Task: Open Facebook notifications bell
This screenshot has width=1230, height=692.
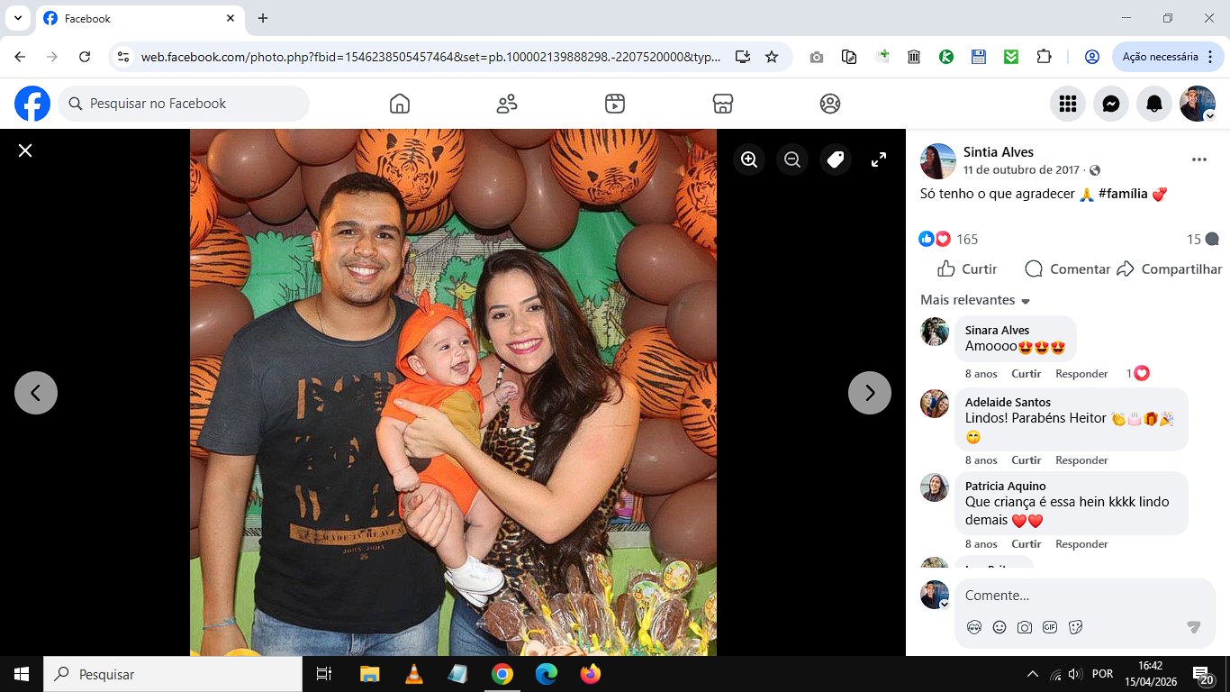Action: pos(1154,104)
